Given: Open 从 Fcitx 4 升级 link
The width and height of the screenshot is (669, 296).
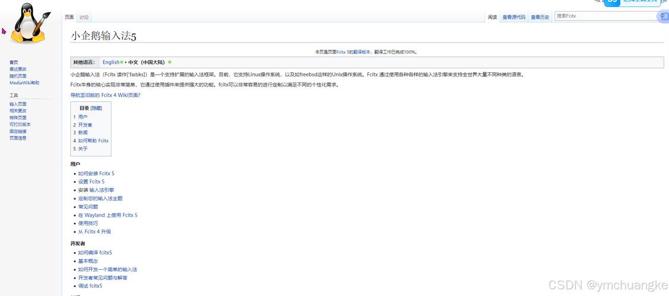Looking at the screenshot, I should click(x=94, y=231).
